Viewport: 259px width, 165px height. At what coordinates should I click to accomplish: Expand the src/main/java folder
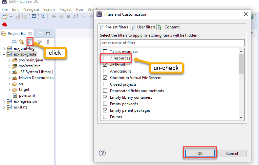10,60
